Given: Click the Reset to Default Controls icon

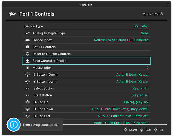Looking at the screenshot, I should 27,54.
